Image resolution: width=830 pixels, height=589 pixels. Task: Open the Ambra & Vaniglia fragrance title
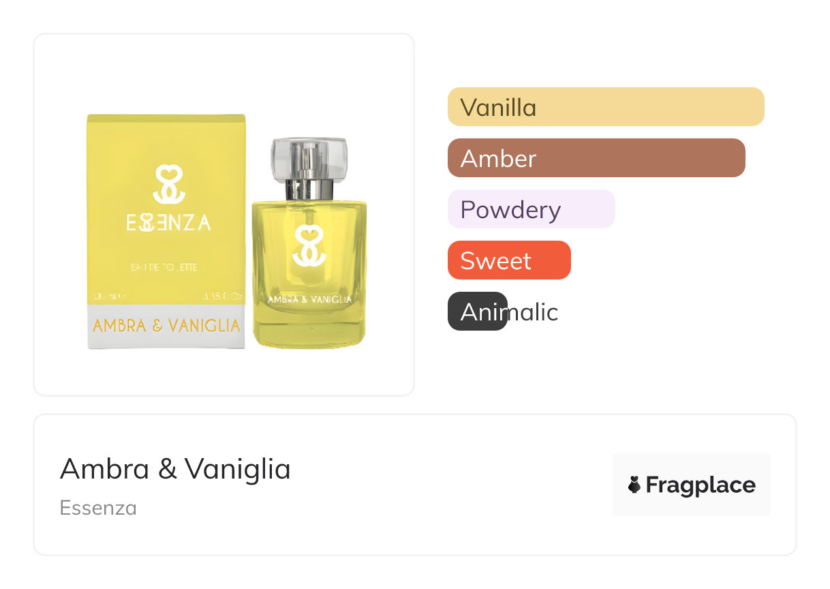coord(175,469)
